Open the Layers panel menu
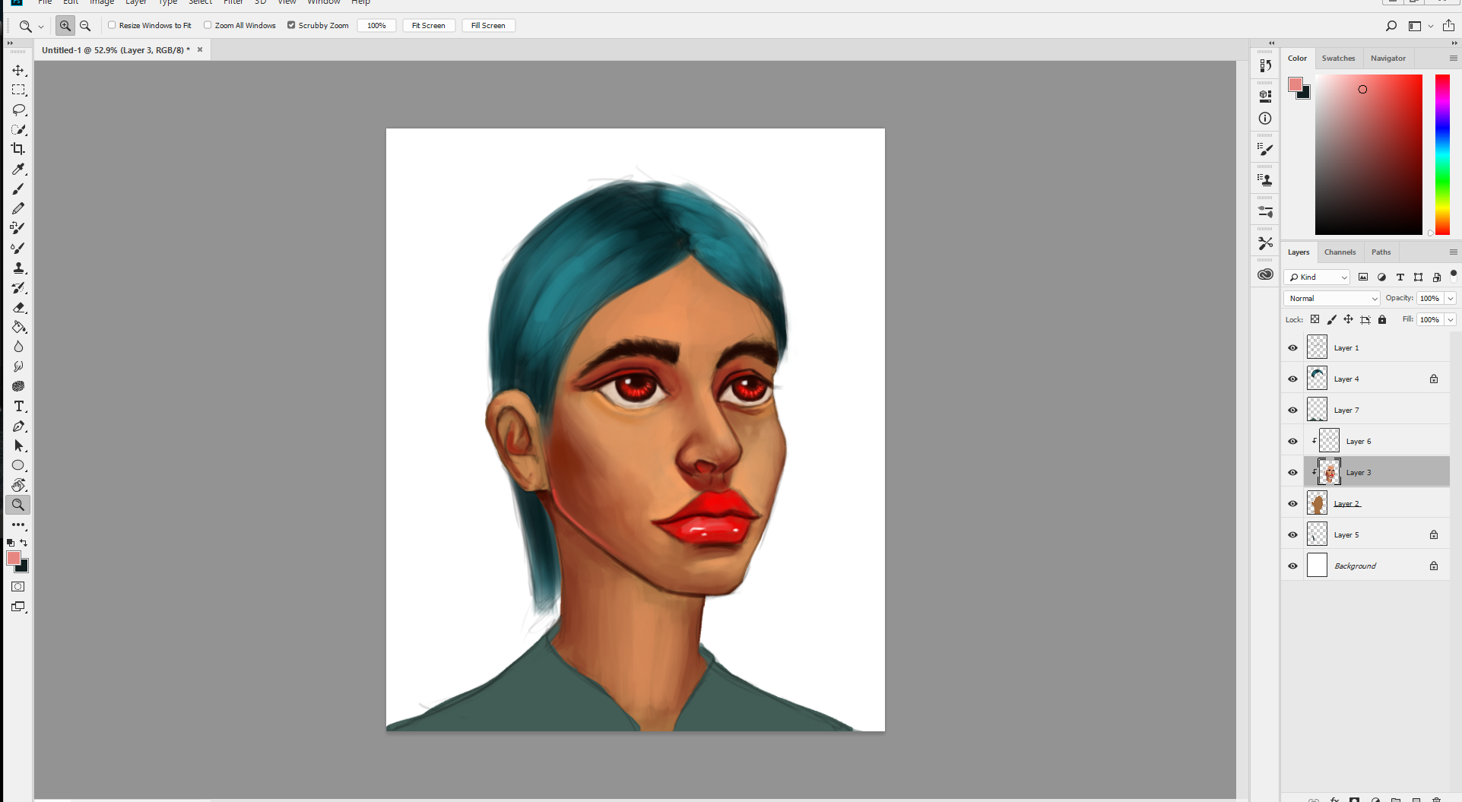Viewport: 1462px width, 802px height. 1453,252
